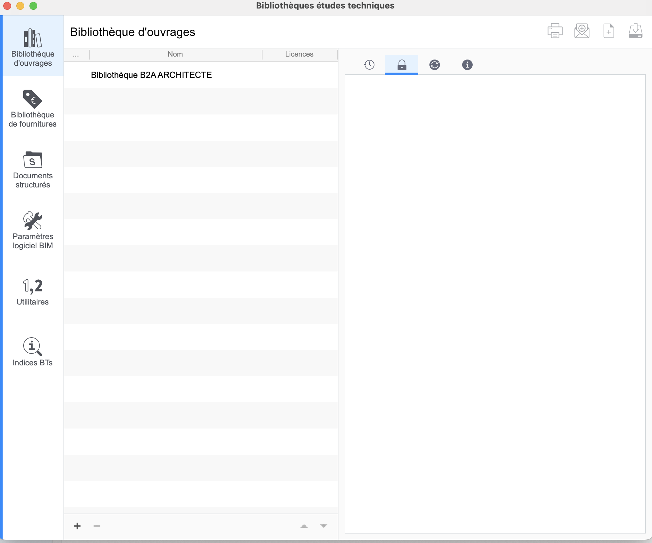Open Bibliothèque de fournitures section

[33, 109]
